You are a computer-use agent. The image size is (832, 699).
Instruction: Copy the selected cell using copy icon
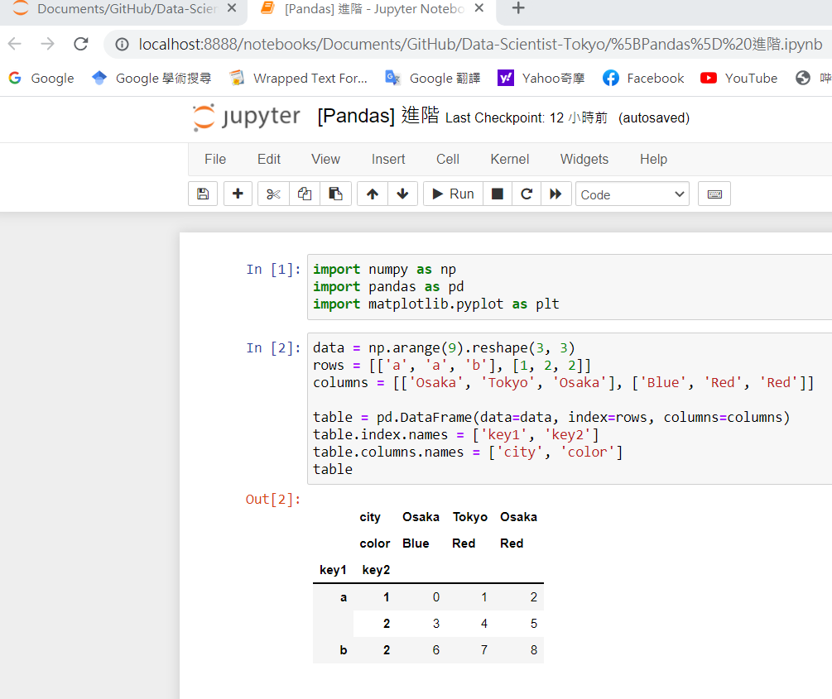[x=304, y=193]
